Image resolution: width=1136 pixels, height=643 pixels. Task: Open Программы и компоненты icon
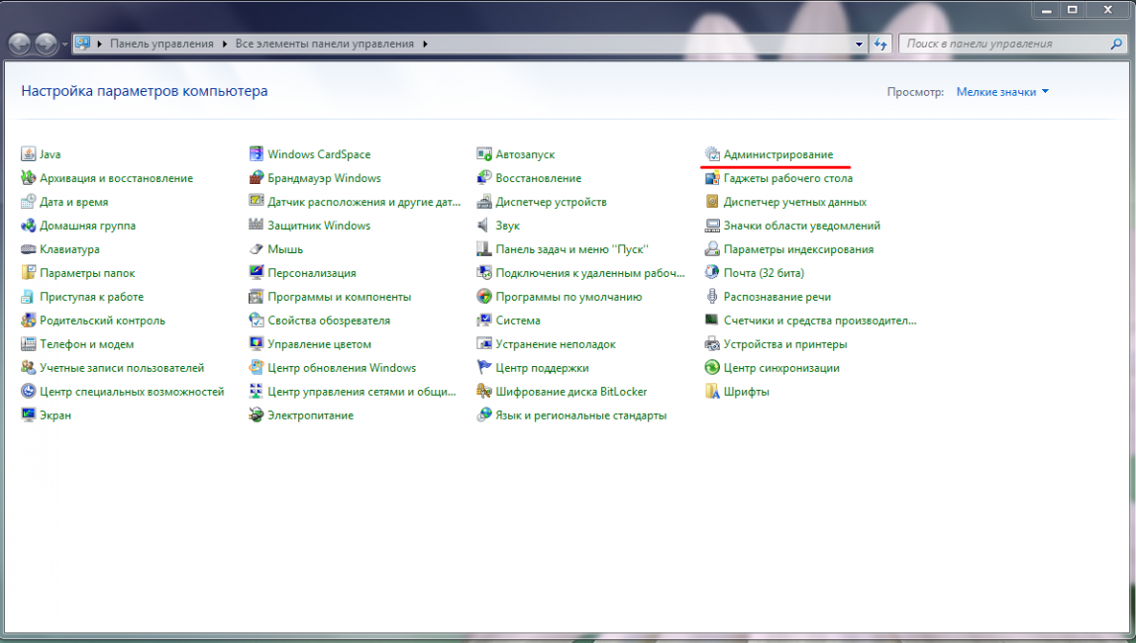tap(256, 297)
